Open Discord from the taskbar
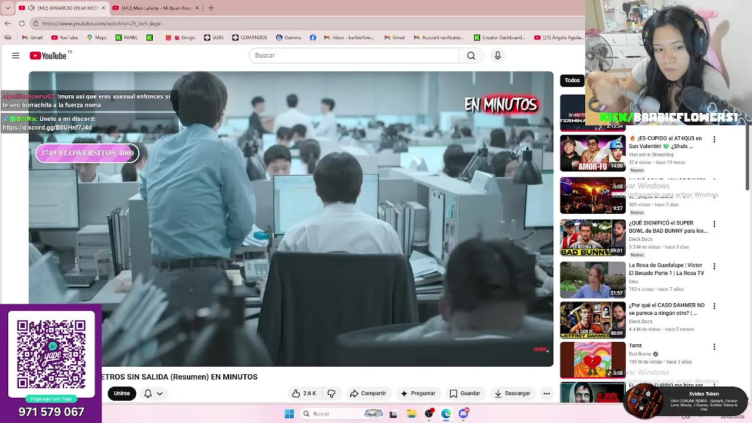Screen dimensions: 752x423 click(464, 414)
